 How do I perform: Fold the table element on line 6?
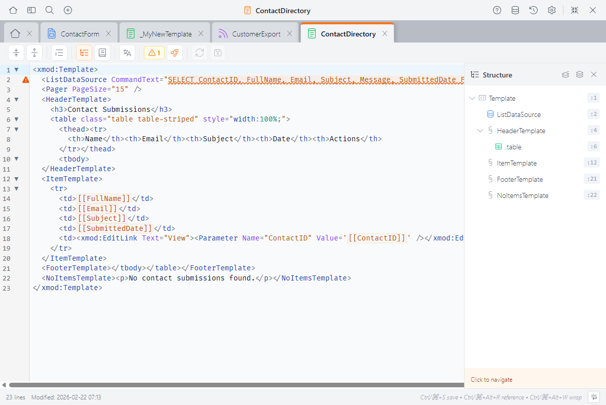click(x=17, y=119)
